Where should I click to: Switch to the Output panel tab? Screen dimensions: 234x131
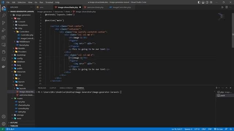click(x=53, y=88)
